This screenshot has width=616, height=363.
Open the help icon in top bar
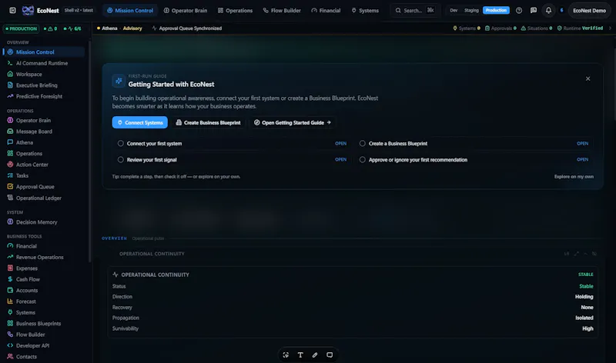[518, 11]
